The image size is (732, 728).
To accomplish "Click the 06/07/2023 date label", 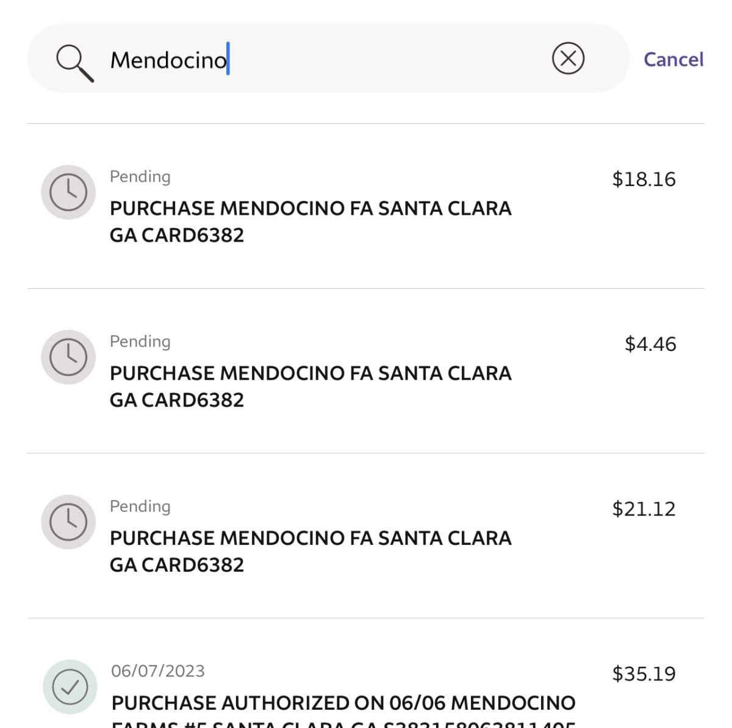I will (x=158, y=671).
